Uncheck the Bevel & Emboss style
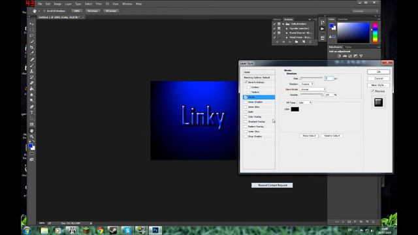Image resolution: width=418 pixels, height=235 pixels. [246, 82]
